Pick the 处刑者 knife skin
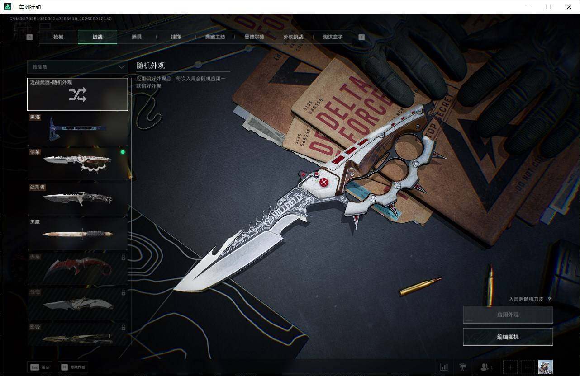Viewport: 580px width, 376px height. pos(77,198)
